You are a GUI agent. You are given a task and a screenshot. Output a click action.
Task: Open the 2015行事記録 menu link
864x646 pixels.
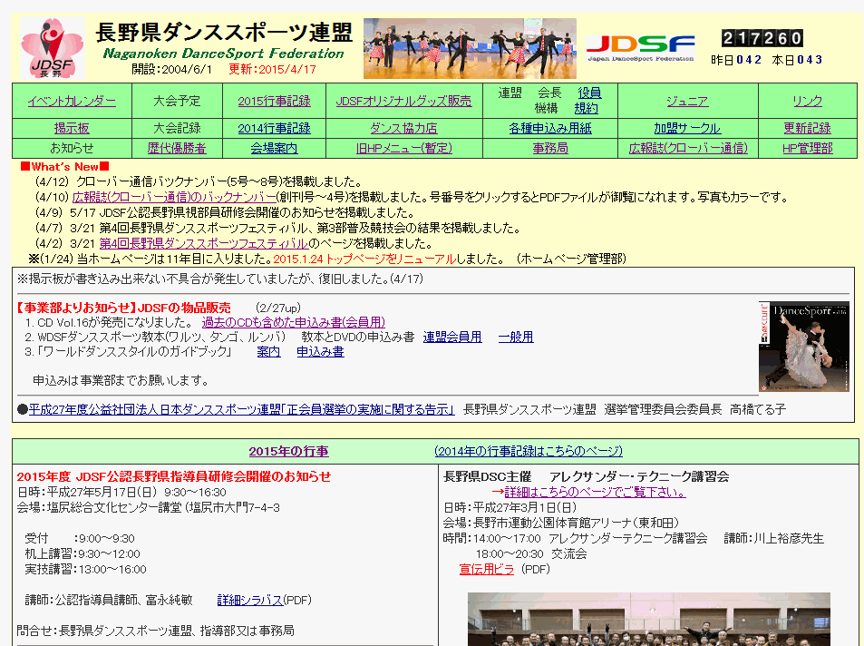click(274, 101)
